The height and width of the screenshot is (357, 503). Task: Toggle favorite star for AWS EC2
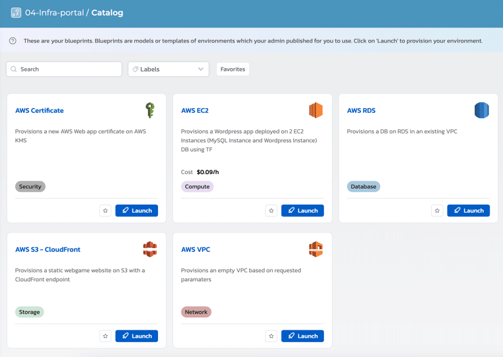click(x=271, y=211)
